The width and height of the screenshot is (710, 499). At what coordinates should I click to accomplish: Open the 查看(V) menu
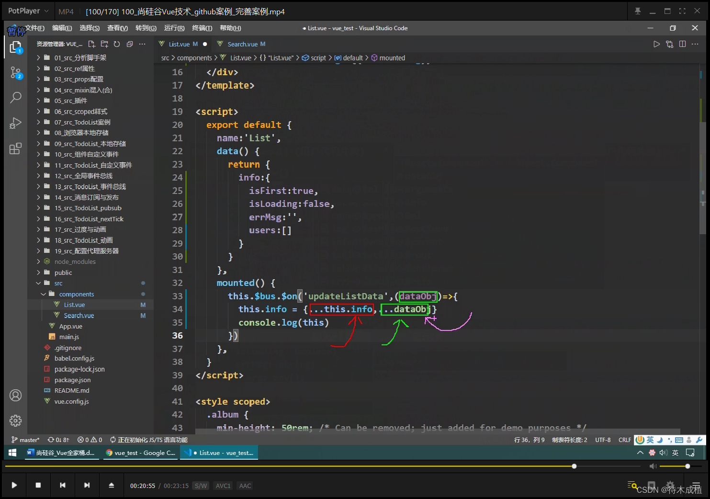tap(117, 28)
